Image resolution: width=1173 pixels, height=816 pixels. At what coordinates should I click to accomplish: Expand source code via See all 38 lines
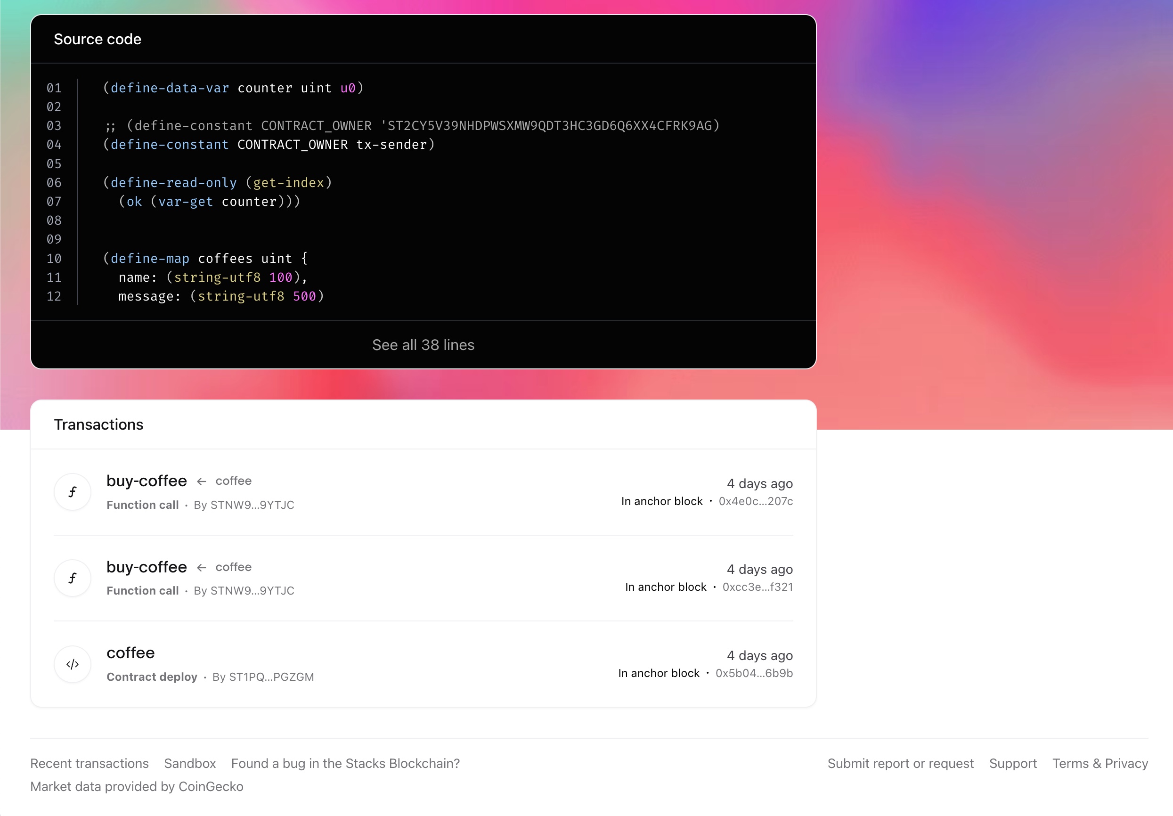(x=423, y=345)
